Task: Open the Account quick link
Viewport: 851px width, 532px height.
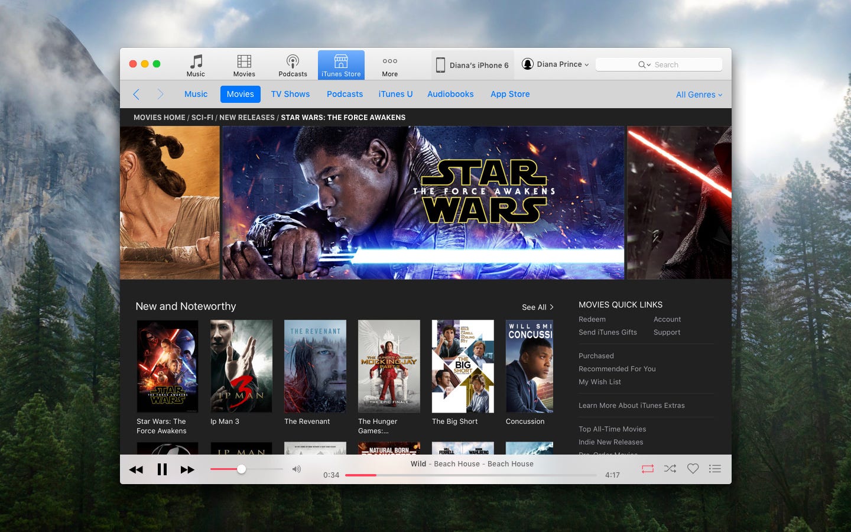Action: 667,319
